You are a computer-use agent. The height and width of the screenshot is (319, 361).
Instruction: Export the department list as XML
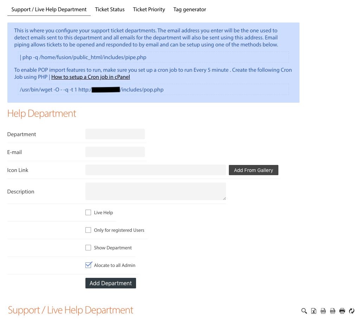(333, 311)
